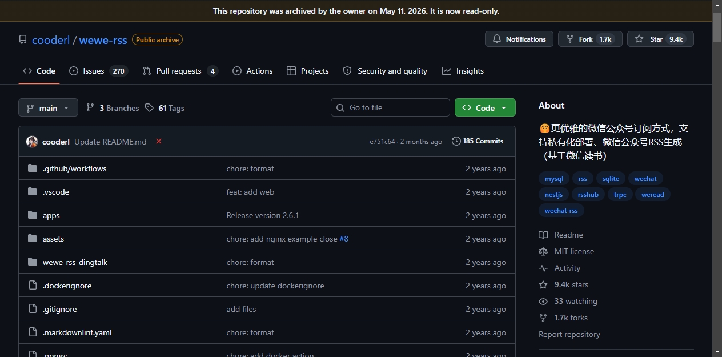Open the Release version 2.6.1 commit
Screen dimensions: 722x357
pyautogui.click(x=263, y=215)
